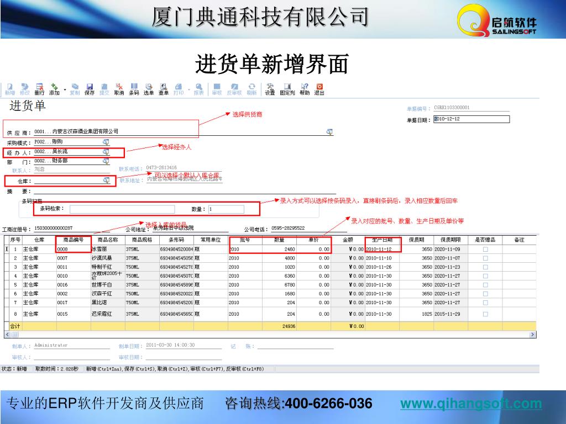Open the supplier lookup icon for 供应商
Screen dimensions: 566x424
pos(329,131)
